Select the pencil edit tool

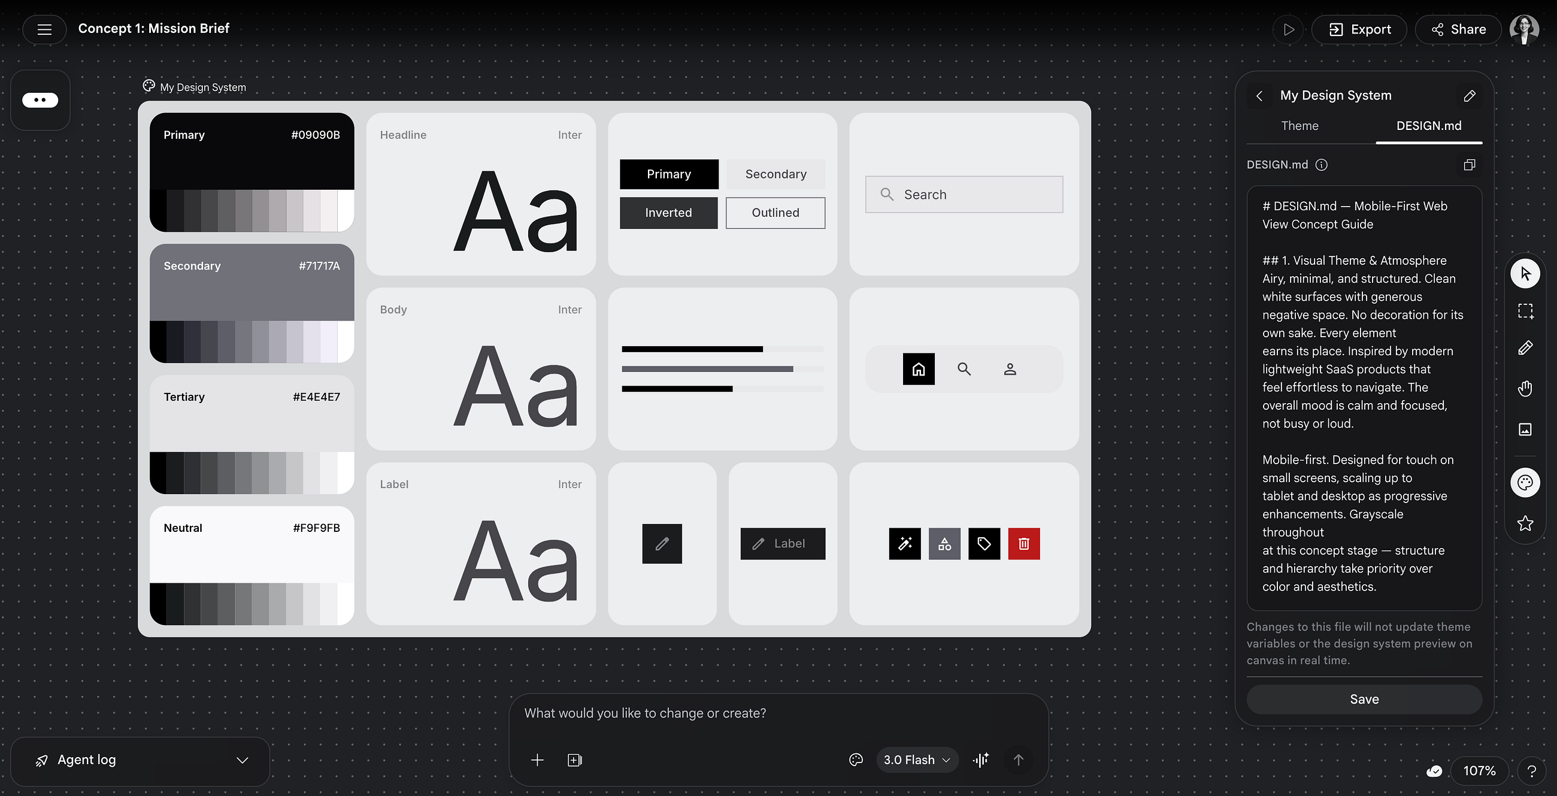(x=1525, y=349)
